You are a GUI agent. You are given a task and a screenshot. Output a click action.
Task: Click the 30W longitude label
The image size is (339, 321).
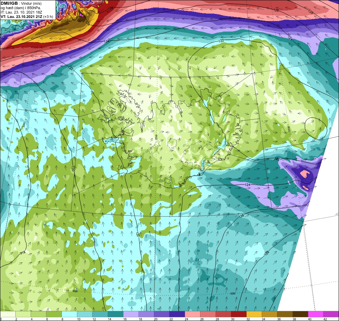24,125
